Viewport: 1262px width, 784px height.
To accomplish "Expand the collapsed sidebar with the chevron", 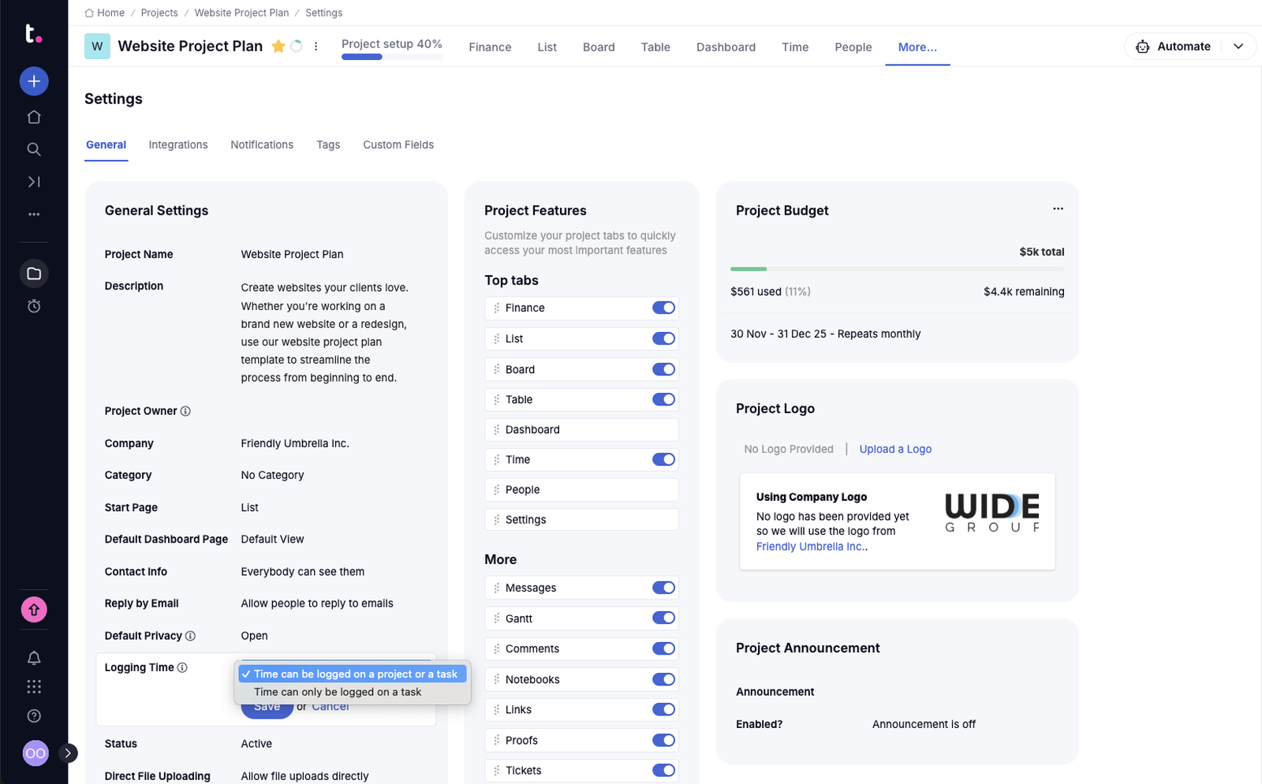I will [x=69, y=753].
